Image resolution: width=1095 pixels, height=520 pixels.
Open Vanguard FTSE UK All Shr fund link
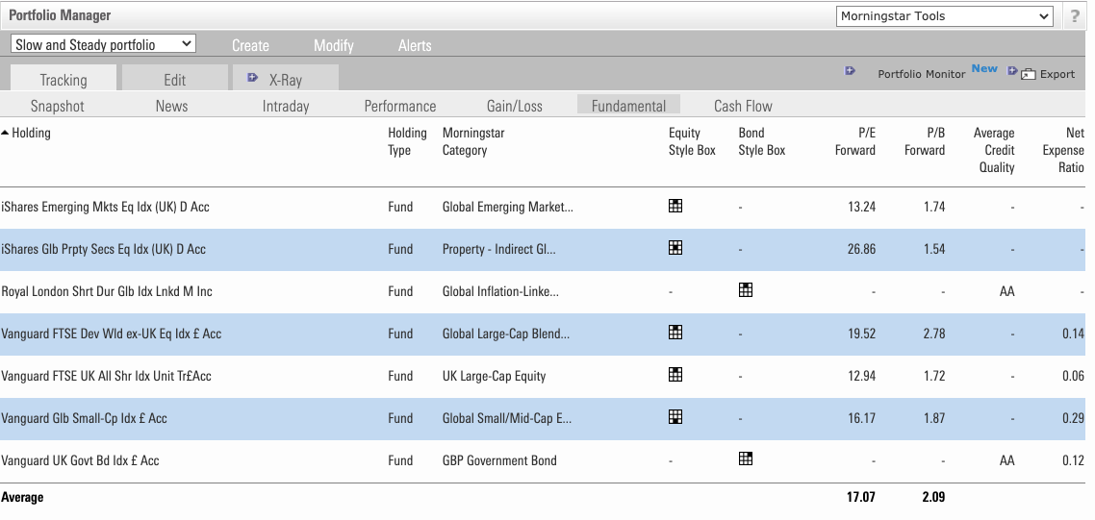[106, 376]
